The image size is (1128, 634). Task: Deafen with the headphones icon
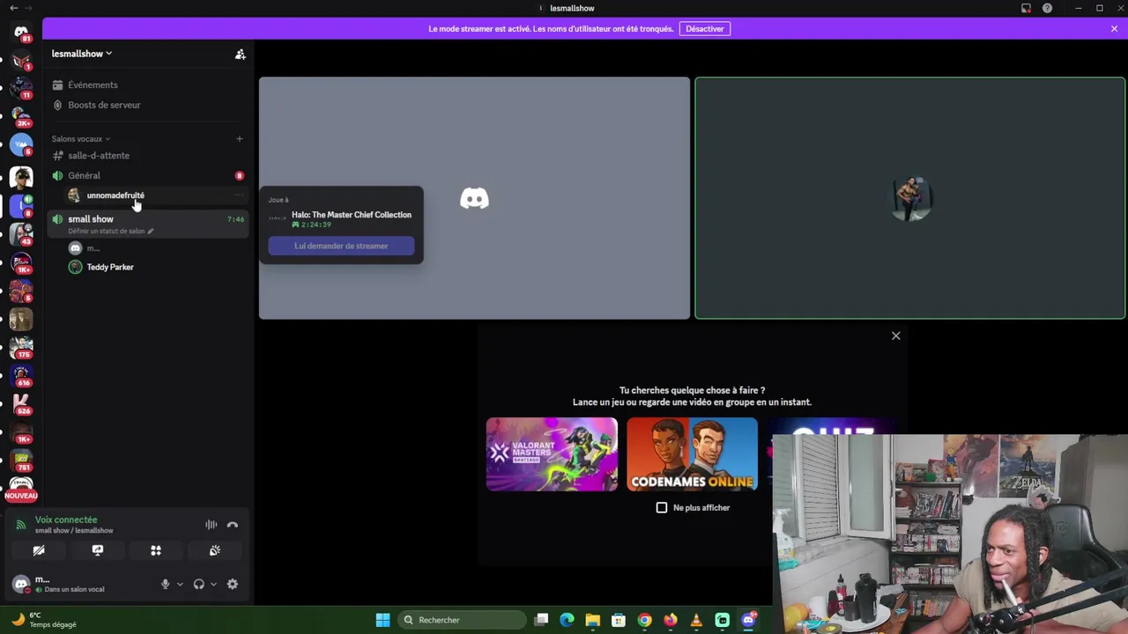pyautogui.click(x=199, y=584)
